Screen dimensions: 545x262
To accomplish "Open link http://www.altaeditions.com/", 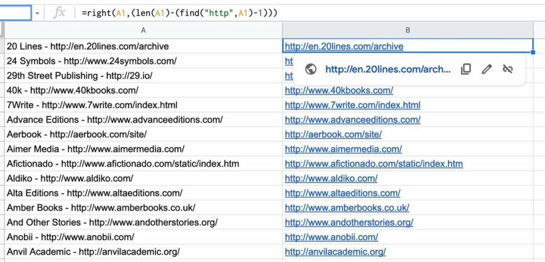I will (342, 193).
